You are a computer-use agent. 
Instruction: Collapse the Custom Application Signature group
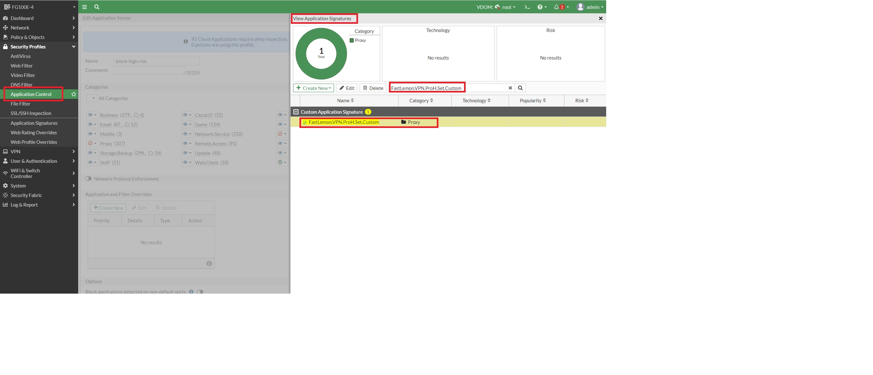click(296, 111)
